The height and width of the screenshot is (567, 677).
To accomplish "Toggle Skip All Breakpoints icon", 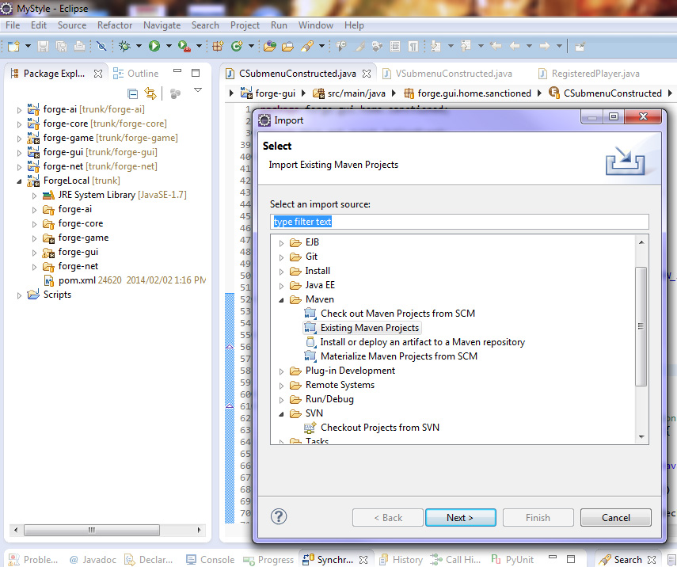I will (101, 46).
